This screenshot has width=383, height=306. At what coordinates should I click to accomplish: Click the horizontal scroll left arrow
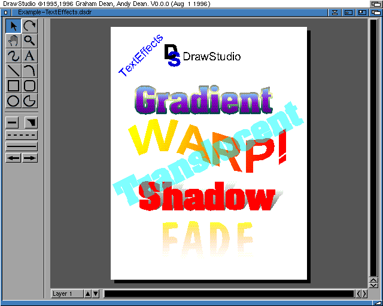coord(358,294)
